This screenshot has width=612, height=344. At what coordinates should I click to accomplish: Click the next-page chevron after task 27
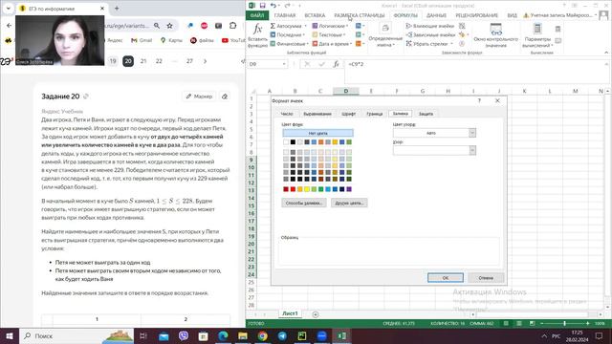(205, 61)
